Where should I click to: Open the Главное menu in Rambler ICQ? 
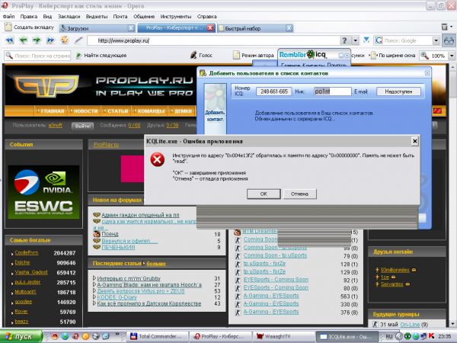coord(290,65)
